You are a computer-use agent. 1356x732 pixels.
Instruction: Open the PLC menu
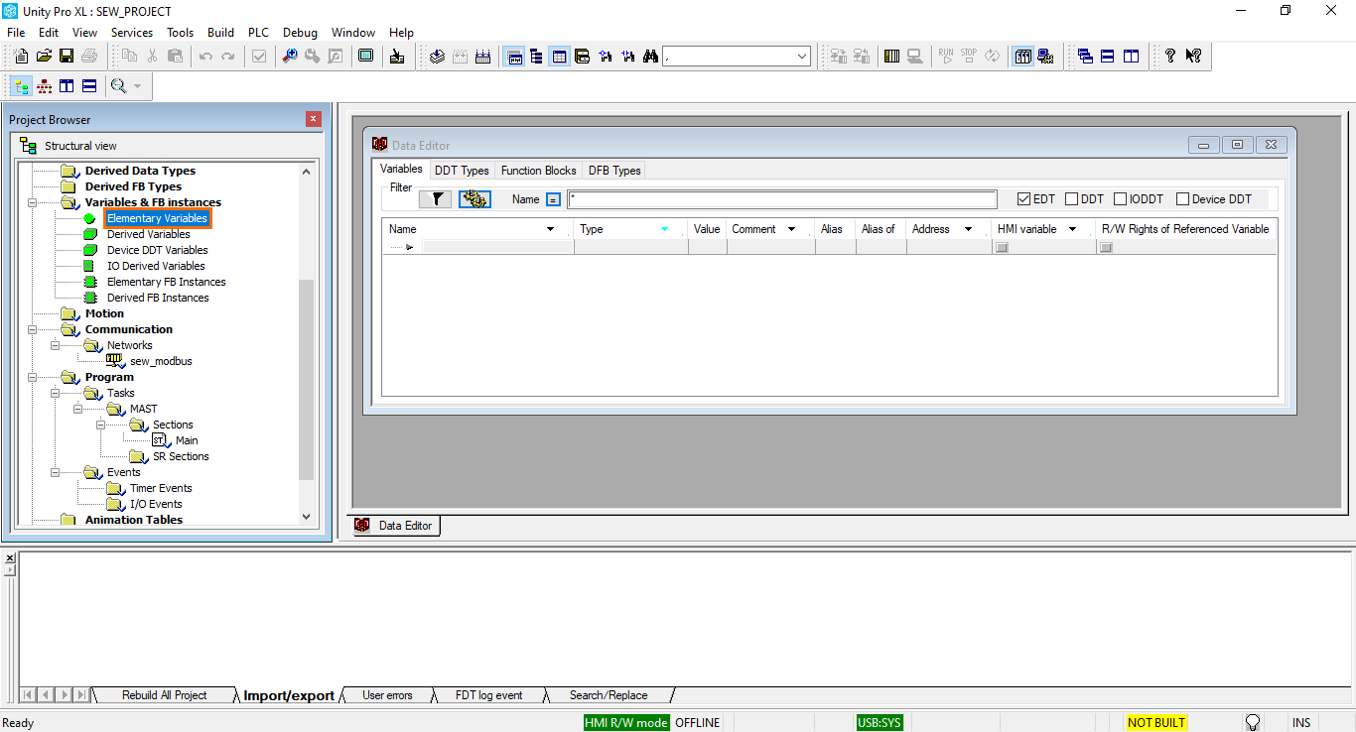point(258,32)
